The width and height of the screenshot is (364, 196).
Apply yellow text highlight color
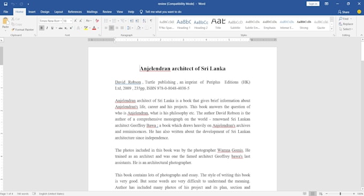pyautogui.click(x=86, y=28)
